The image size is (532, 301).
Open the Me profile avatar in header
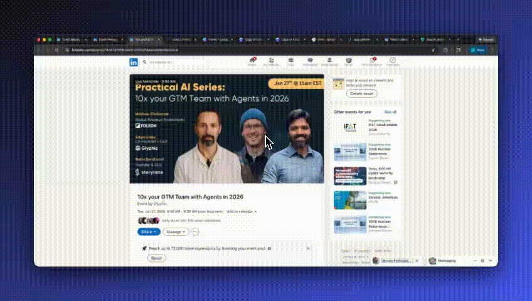[x=349, y=61]
